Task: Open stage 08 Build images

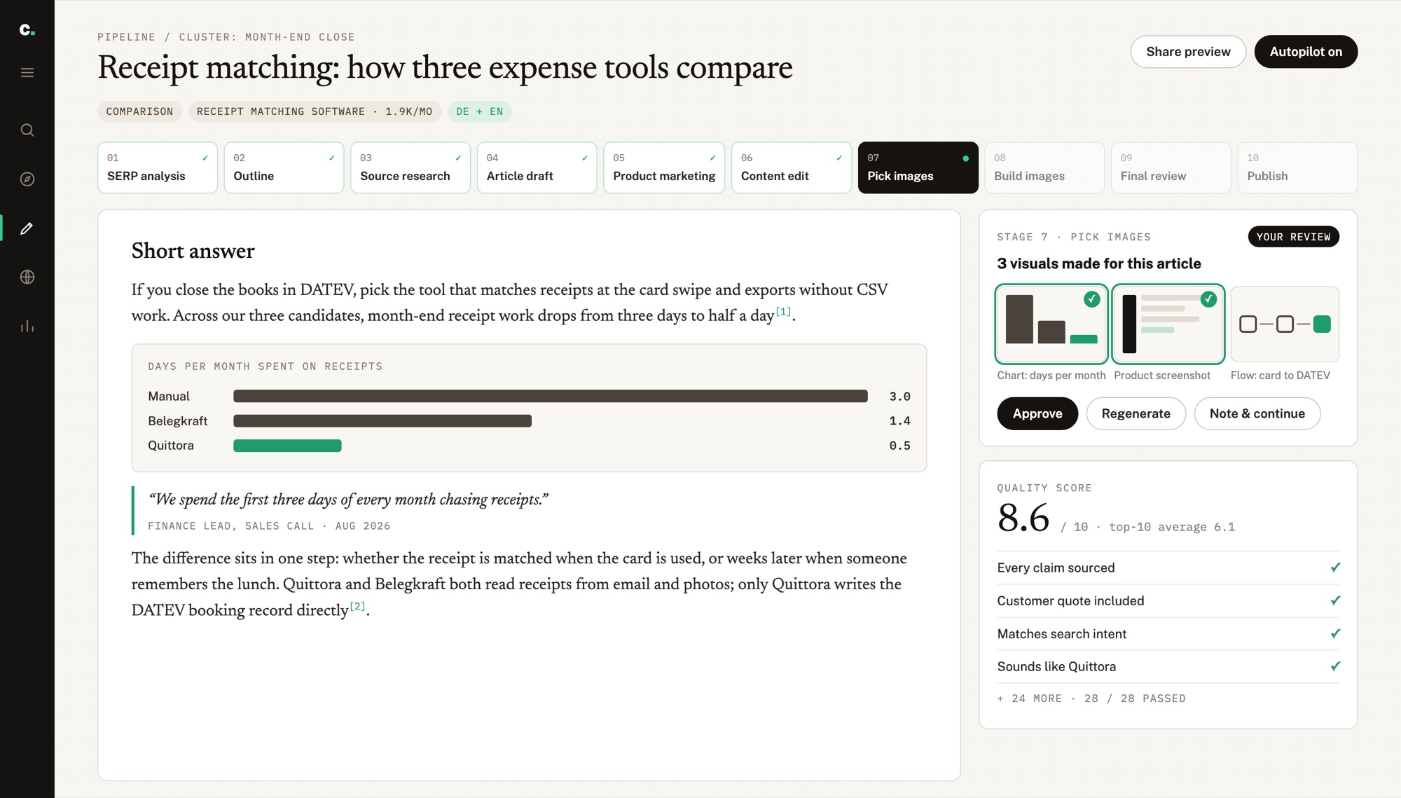Action: coord(1044,168)
